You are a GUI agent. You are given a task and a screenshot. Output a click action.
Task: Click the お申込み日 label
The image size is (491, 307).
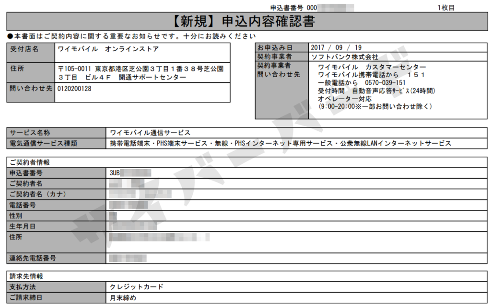click(275, 47)
